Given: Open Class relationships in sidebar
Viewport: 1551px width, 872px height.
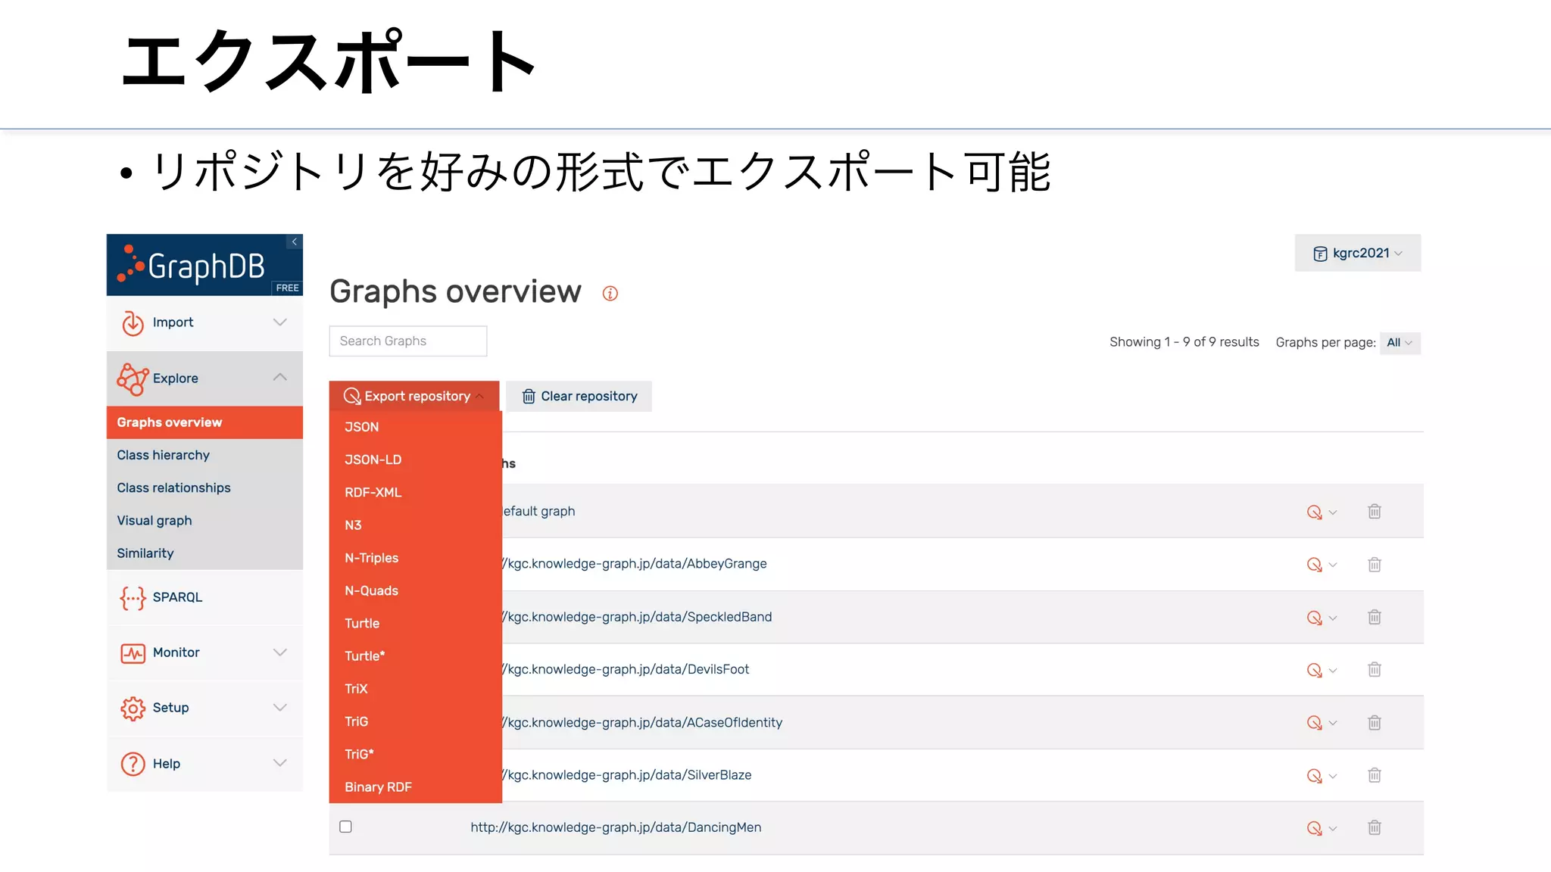Looking at the screenshot, I should 204,488.
